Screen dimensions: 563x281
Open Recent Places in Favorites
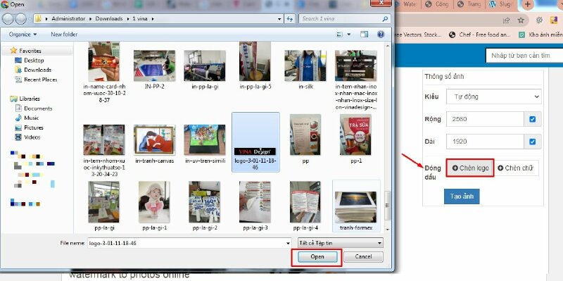40,80
